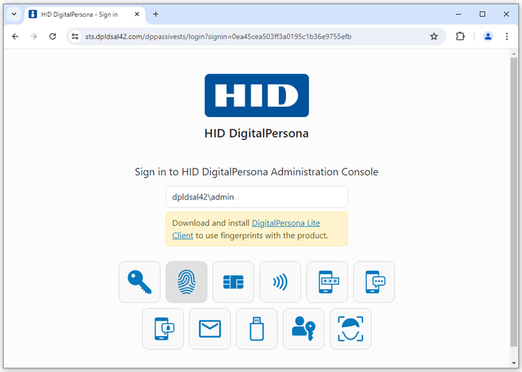Click the scrollbar up arrow
Screen dimensions: 522x372
coord(514,53)
